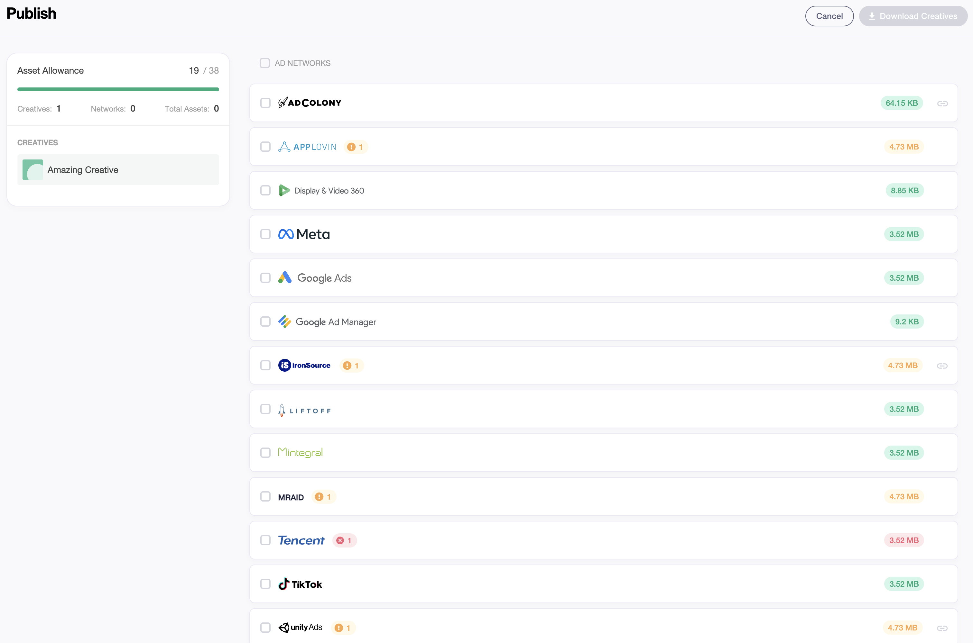Click the MRAID network label
Image resolution: width=973 pixels, height=643 pixels.
(291, 497)
